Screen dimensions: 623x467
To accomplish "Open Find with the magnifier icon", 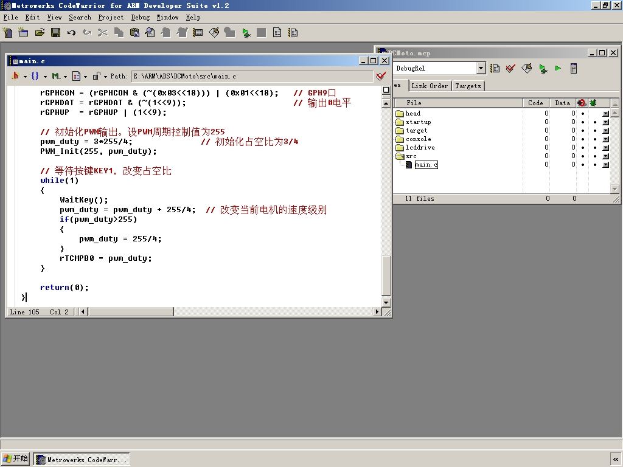I will point(150,33).
